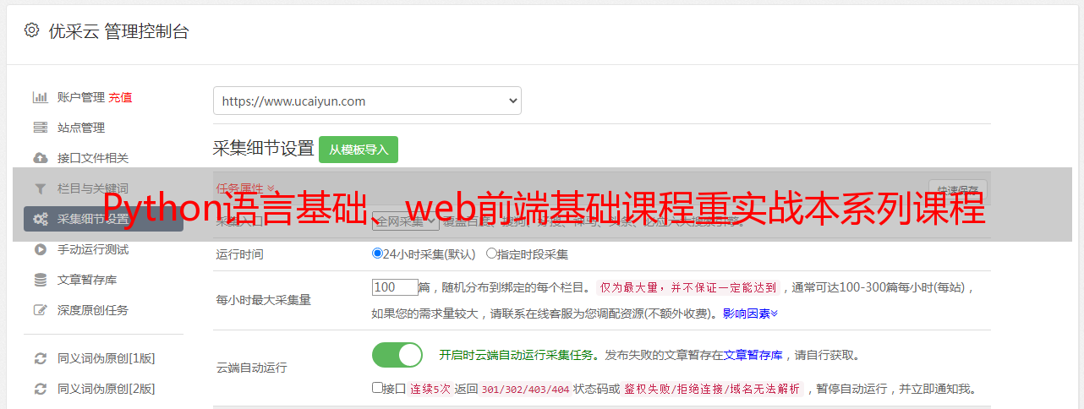Image resolution: width=1084 pixels, height=409 pixels.
Task: Click the 手动运行测试 play icon
Action: coord(40,249)
